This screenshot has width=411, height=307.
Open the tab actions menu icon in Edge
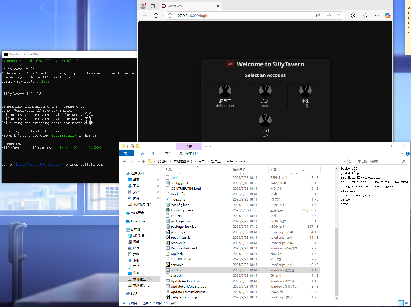[153, 6]
